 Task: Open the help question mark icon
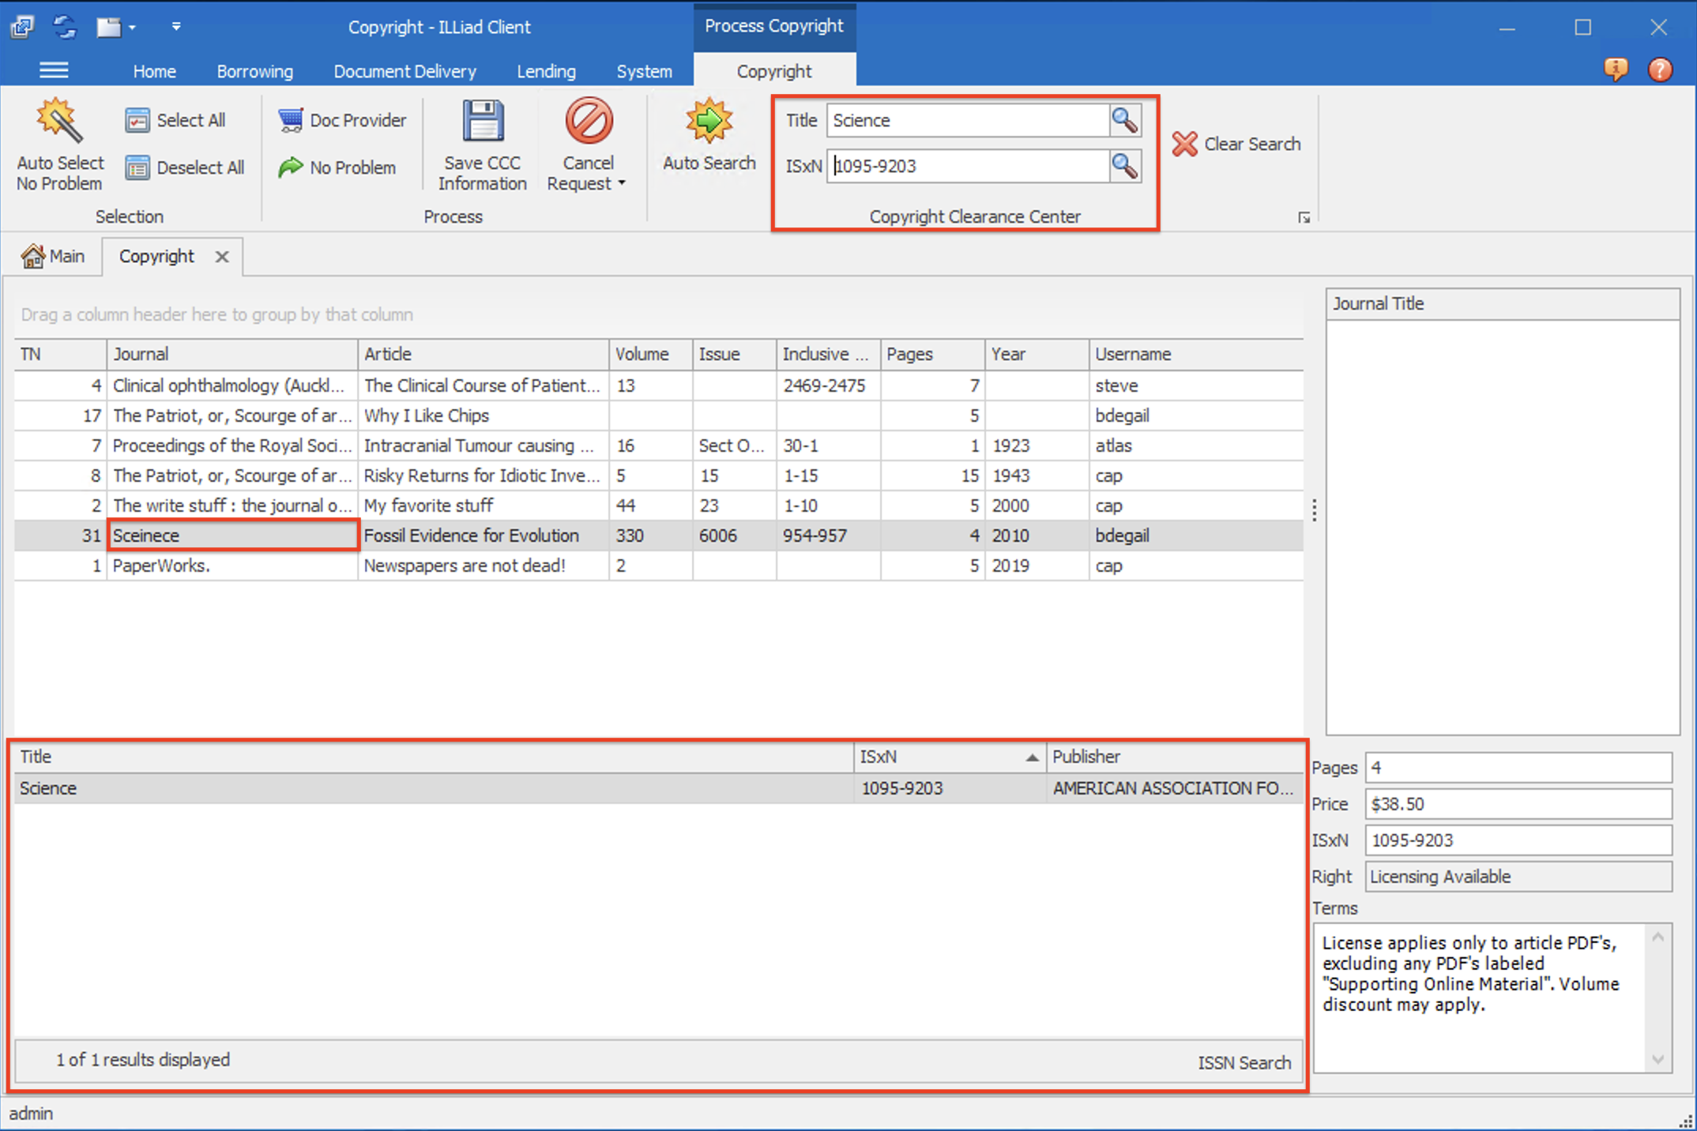tap(1660, 70)
